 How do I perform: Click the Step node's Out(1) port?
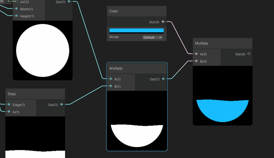[61, 104]
